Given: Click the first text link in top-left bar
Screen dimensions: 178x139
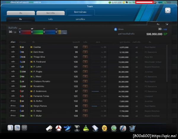Looking at the screenshot, I should 20,2.
